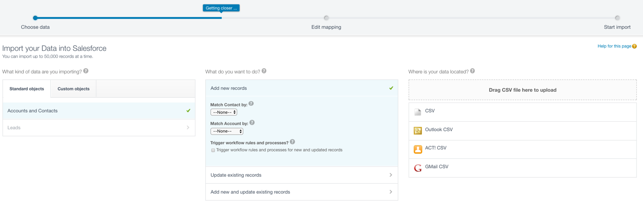Select Outlook CSV as data source

coord(523,131)
